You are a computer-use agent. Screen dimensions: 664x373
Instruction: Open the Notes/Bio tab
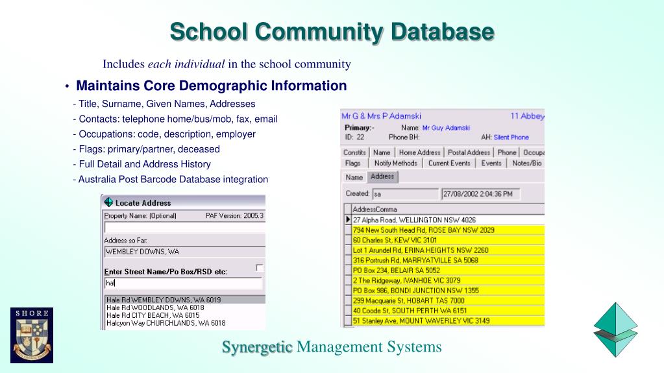coord(526,163)
